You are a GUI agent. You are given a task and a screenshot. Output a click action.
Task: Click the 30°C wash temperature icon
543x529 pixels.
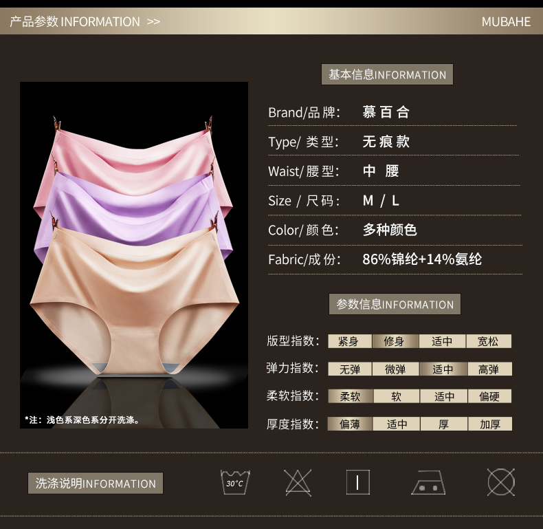[235, 482]
